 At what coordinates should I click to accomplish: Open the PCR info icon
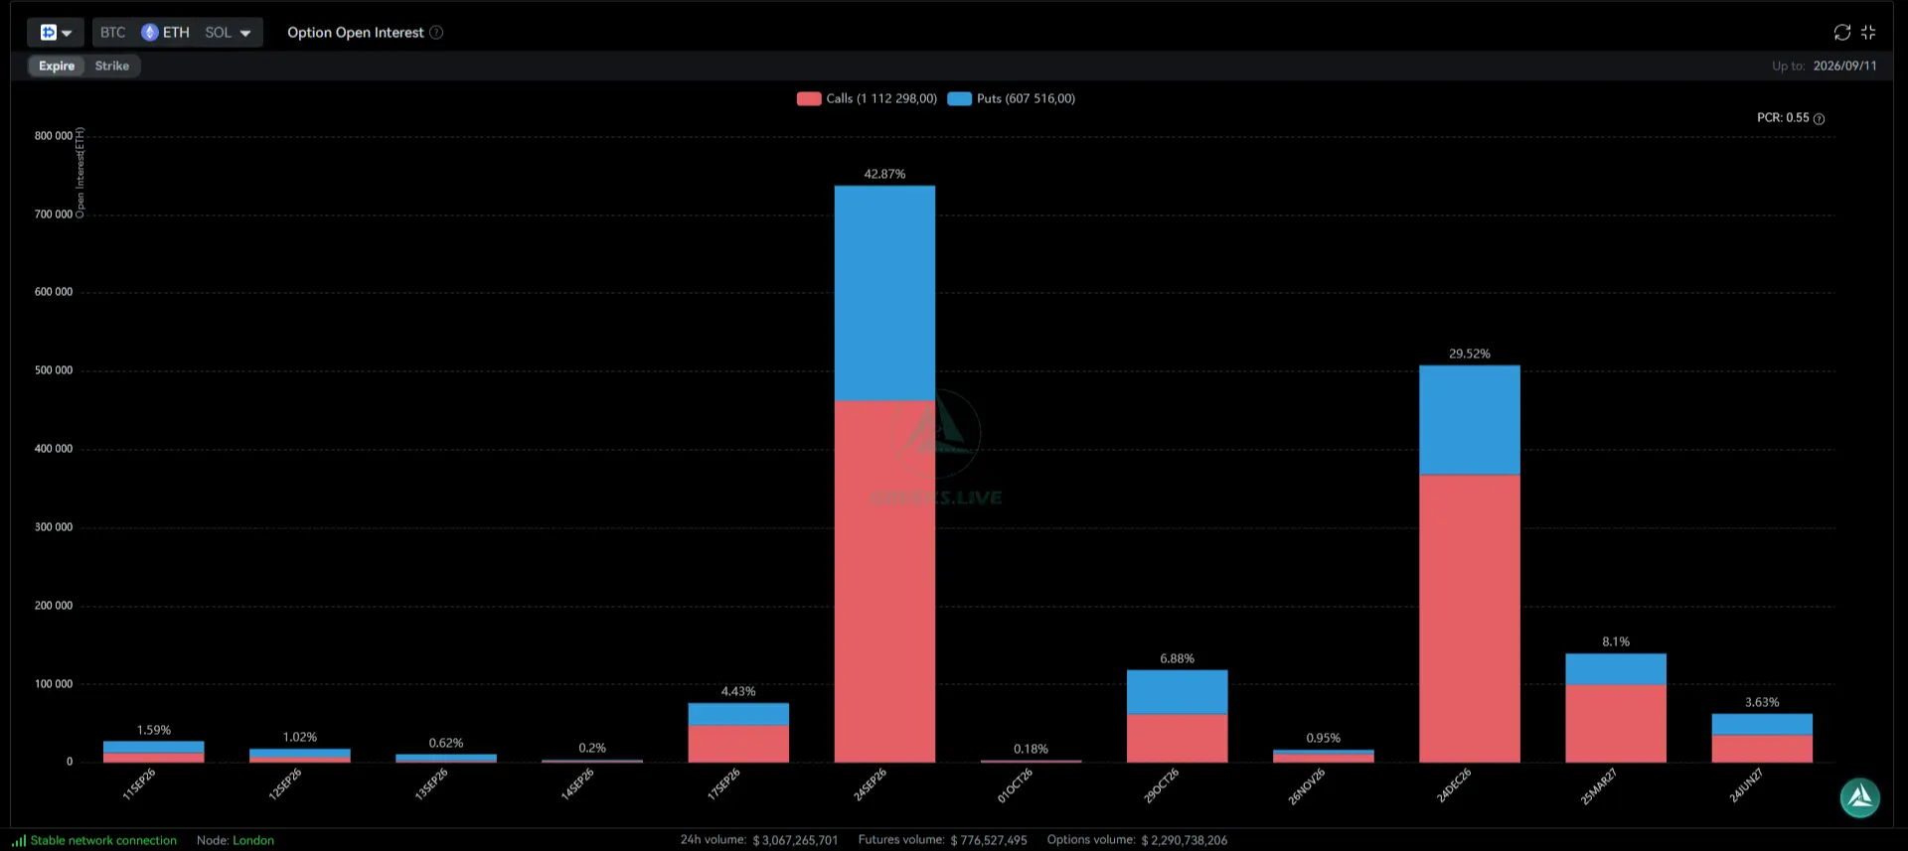point(1819,118)
